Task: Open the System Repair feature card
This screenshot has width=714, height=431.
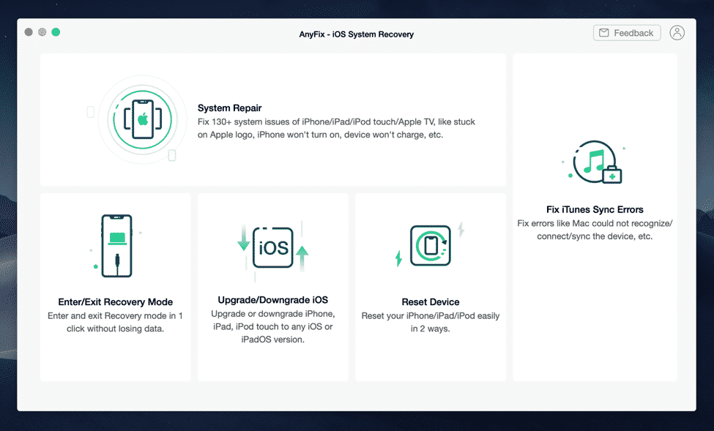Action: pos(272,120)
